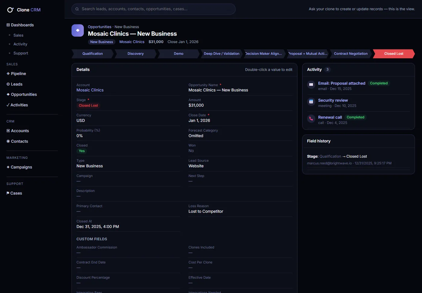Viewport: 422px width, 293px height.
Task: Click the Cases flag icon in the sidebar
Action: (8, 193)
